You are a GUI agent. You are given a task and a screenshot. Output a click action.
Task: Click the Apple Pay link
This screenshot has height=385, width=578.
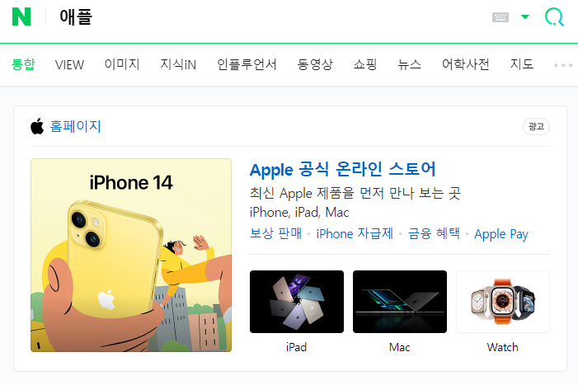click(501, 234)
